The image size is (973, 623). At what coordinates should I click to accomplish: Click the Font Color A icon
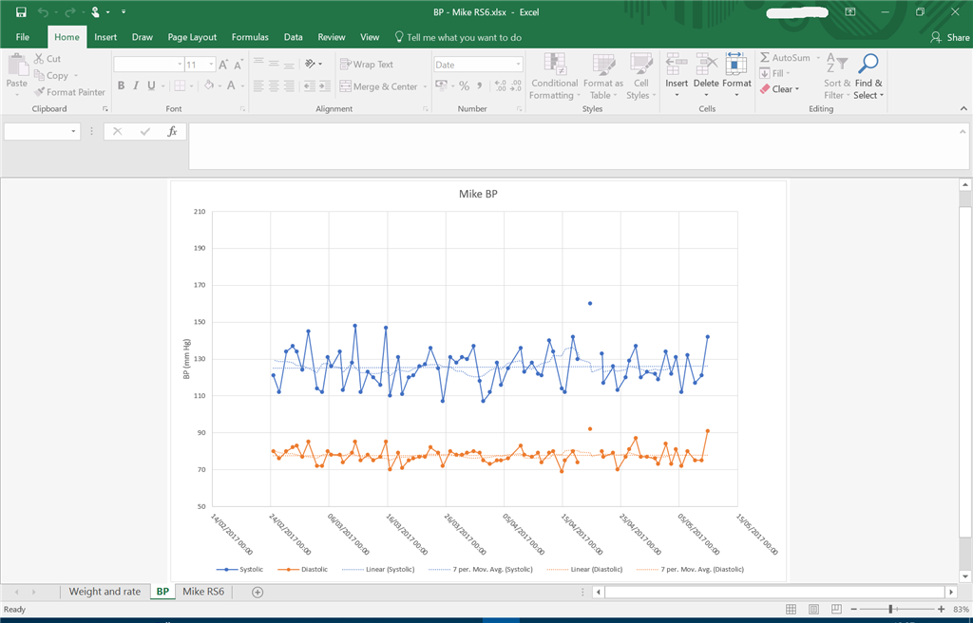point(231,85)
